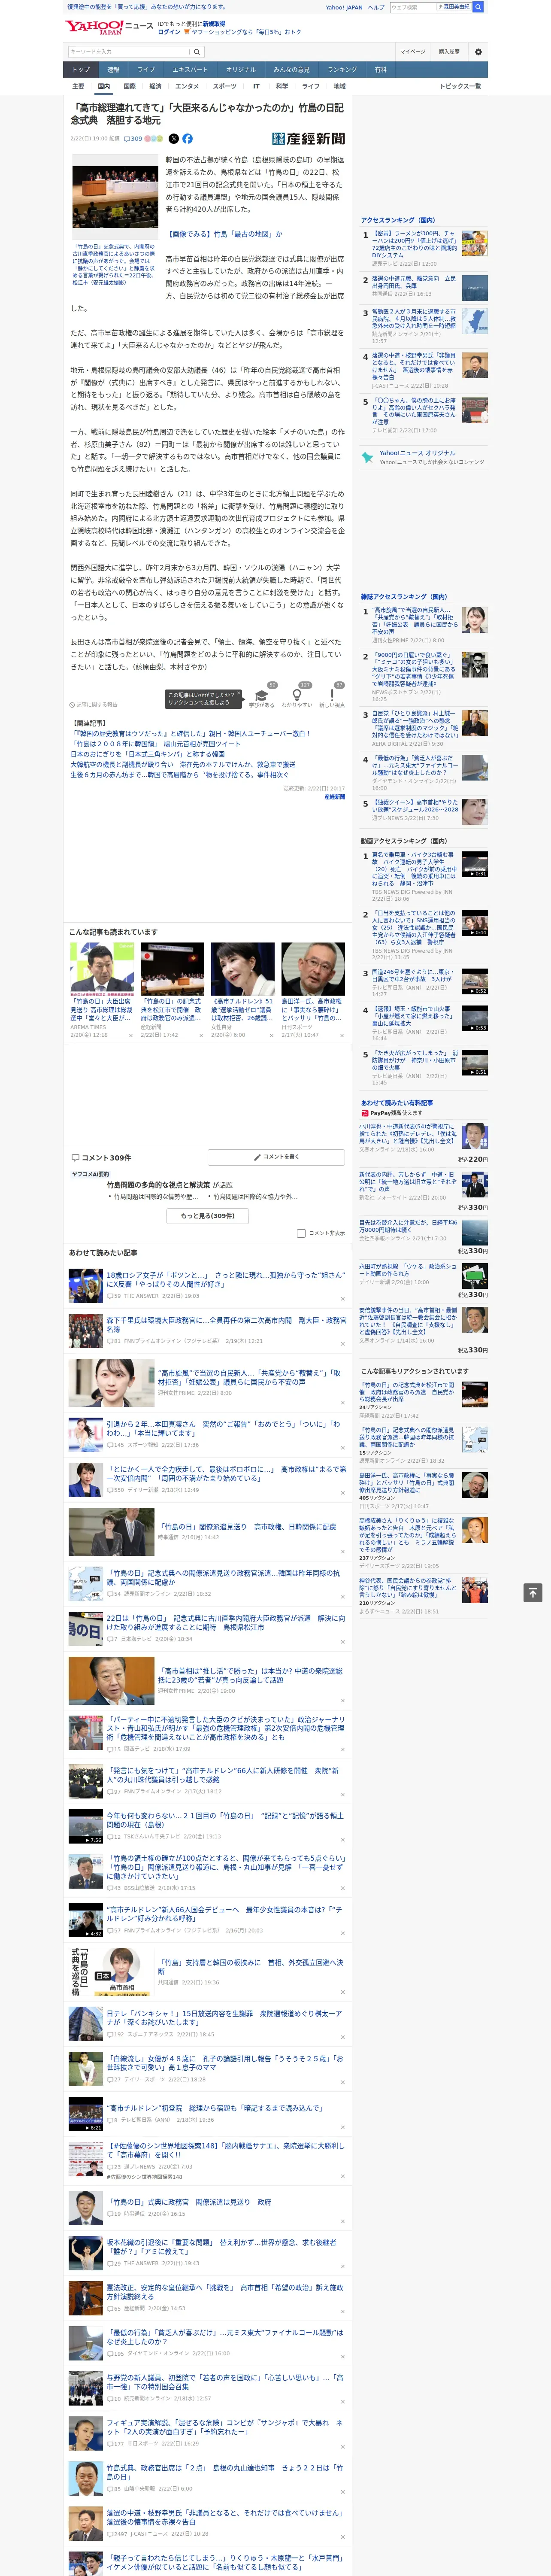This screenshot has height=2576, width=551.
Task: Open the 有料 tab
Action: [x=380, y=70]
